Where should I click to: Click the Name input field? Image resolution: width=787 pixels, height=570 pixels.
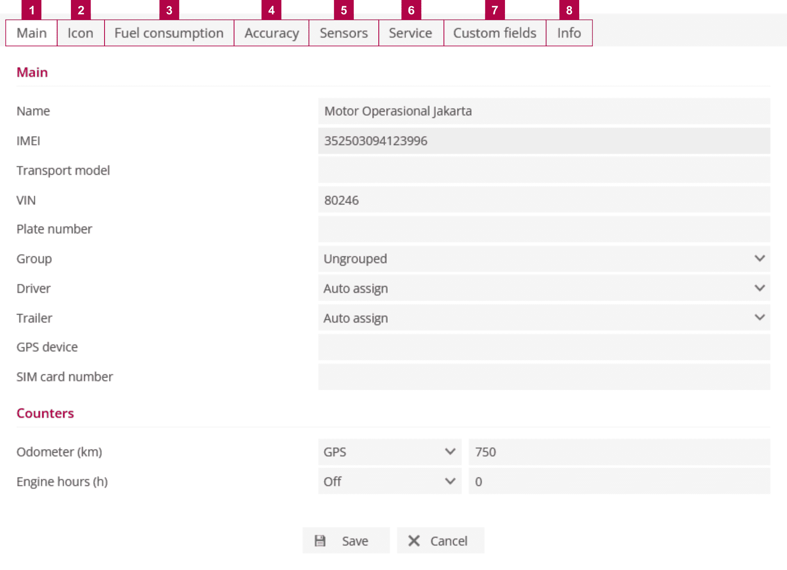click(x=544, y=111)
